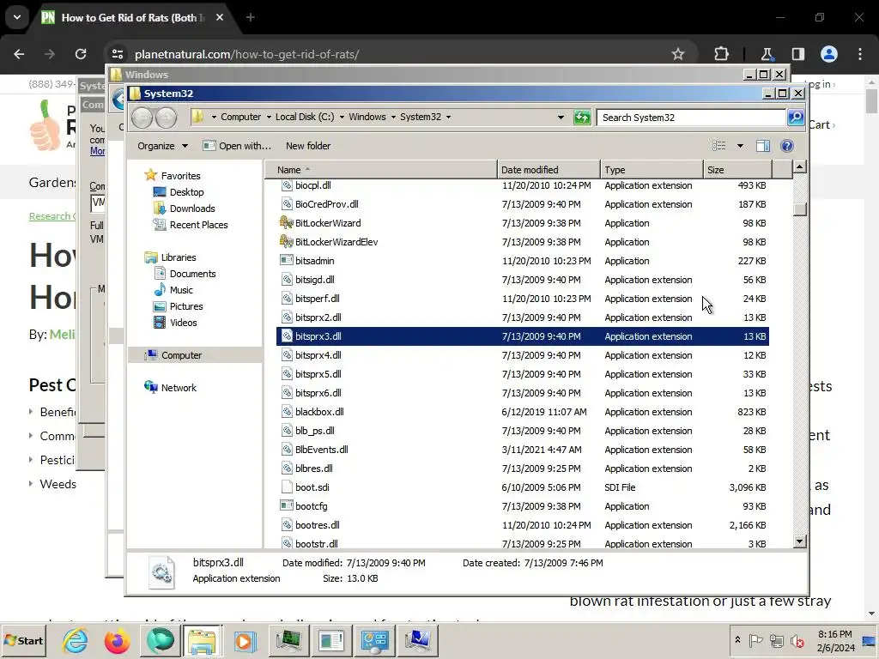Click Open with... toolbar command
The height and width of the screenshot is (659, 879).
click(x=237, y=146)
